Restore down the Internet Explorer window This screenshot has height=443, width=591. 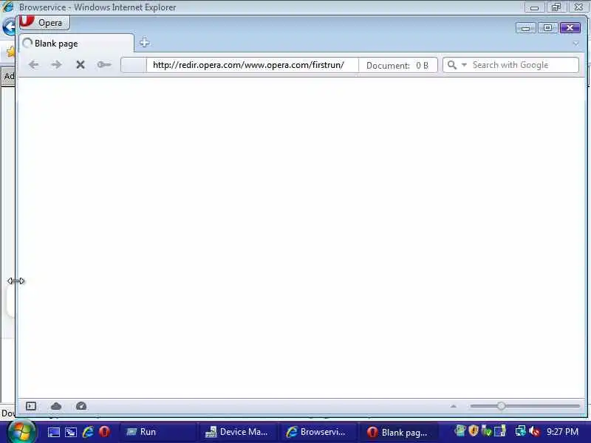click(x=556, y=7)
